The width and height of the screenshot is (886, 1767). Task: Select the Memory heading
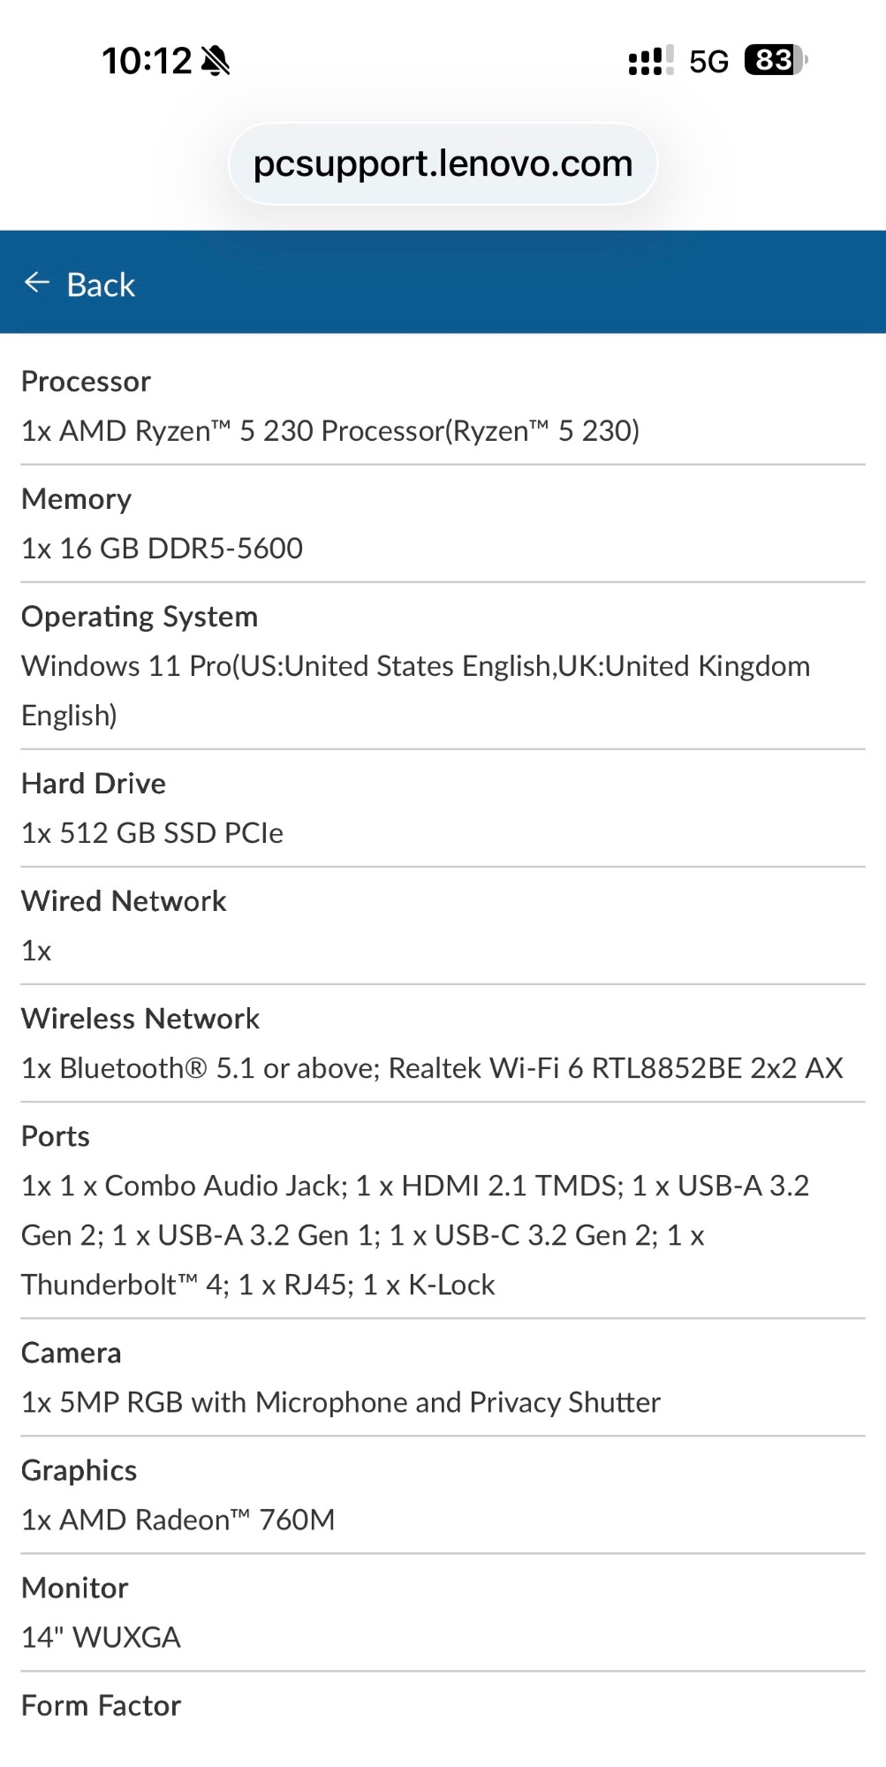point(77,499)
